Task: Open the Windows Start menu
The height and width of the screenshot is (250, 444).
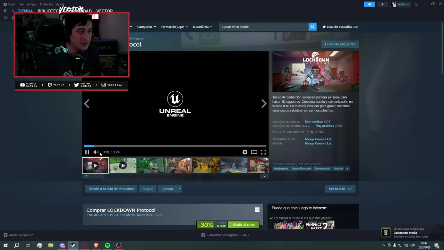Action: point(6,245)
